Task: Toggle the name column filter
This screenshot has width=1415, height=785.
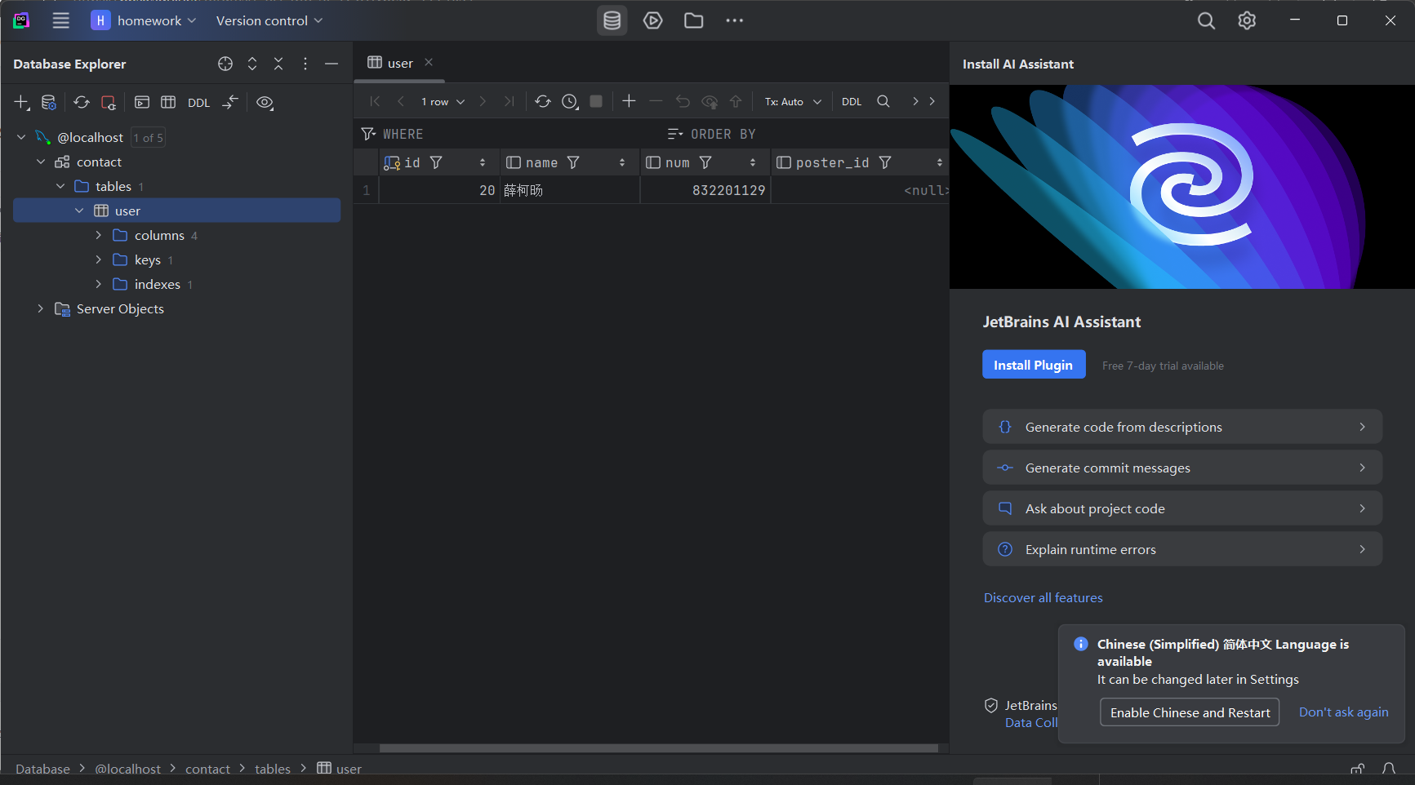Action: (573, 162)
